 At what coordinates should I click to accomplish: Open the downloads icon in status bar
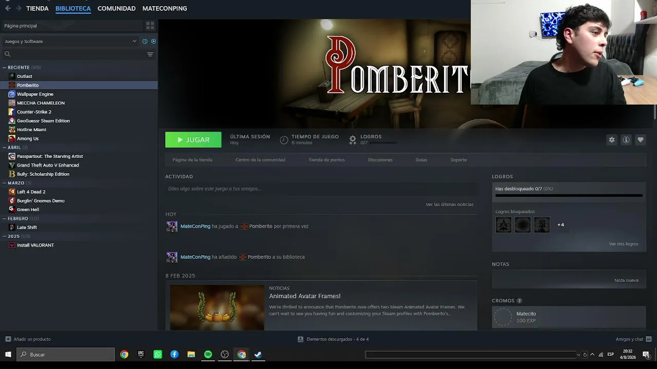300,339
